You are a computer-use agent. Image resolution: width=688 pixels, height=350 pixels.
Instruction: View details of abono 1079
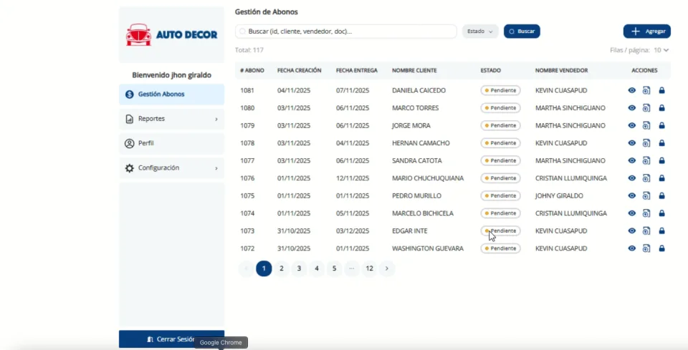(632, 125)
